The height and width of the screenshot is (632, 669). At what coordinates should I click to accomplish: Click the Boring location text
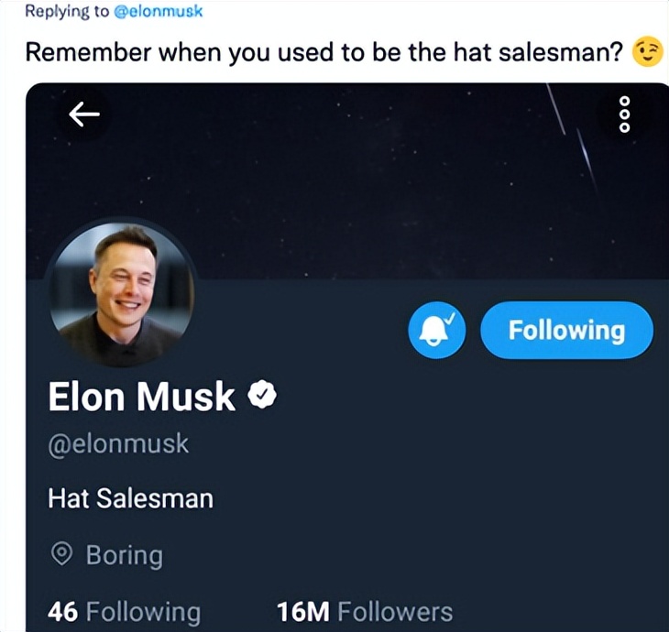click(124, 555)
